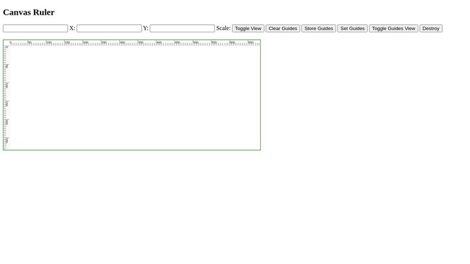Viewport: 470px width, 264px height.
Task: Click the Scale input field
Action: [x=182, y=28]
